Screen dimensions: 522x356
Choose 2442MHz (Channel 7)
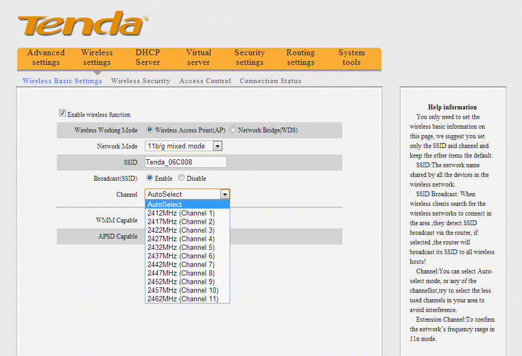pyautogui.click(x=187, y=264)
